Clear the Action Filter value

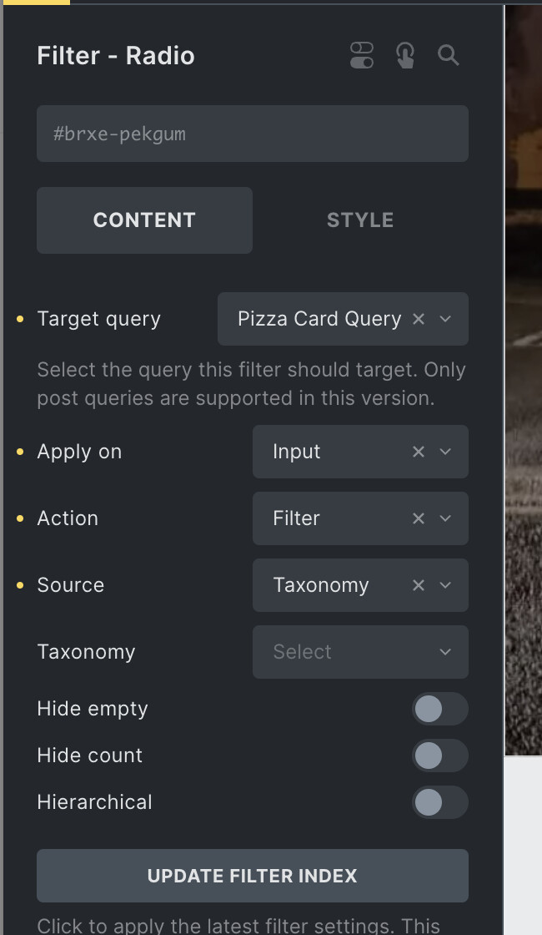[419, 518]
